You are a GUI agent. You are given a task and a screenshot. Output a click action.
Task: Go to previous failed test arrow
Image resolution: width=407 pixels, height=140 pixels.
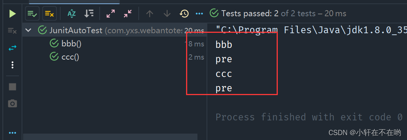click(150, 14)
